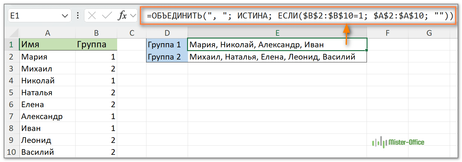Select the 'Группа' header cell in B1
462x162 pixels.
(96, 44)
